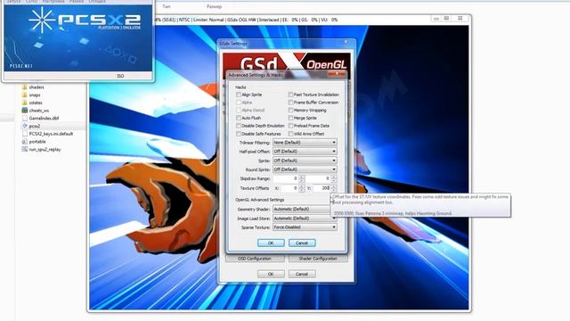Enable the Memory Wrapping hack
The height and width of the screenshot is (321, 570).
[290, 110]
